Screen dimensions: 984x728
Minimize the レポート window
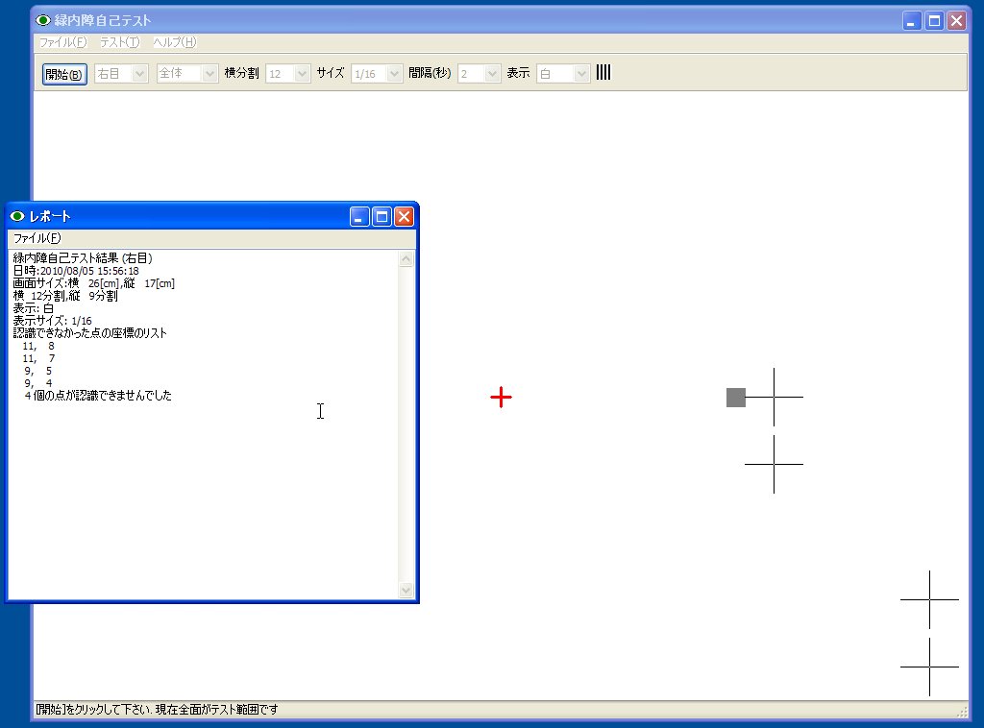(359, 216)
